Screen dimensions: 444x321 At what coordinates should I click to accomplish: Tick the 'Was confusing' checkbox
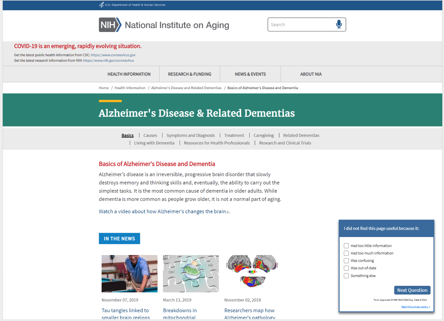[346, 260]
